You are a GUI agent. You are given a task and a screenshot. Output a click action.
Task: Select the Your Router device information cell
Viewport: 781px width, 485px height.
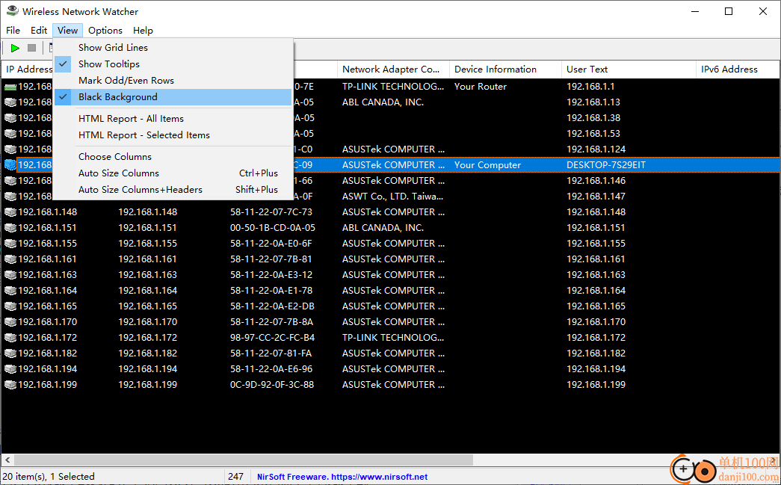[x=480, y=87]
